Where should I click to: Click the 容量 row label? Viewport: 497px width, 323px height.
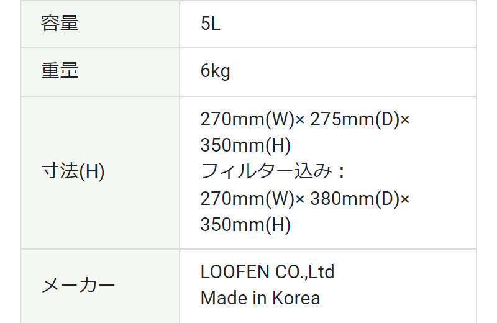(x=60, y=24)
